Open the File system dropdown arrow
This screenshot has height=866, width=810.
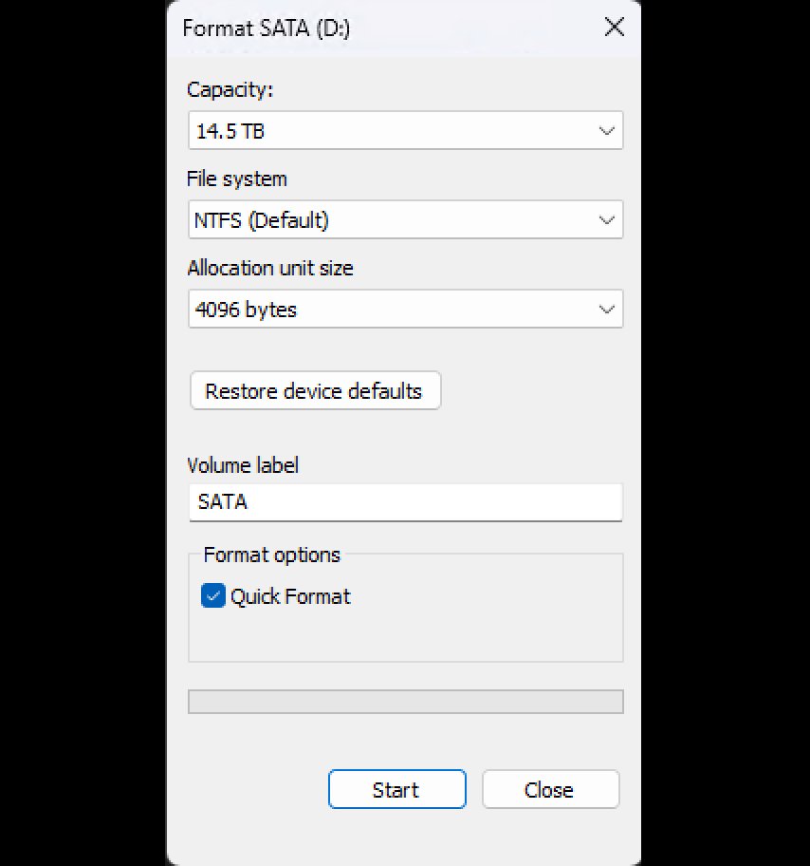[x=607, y=220]
